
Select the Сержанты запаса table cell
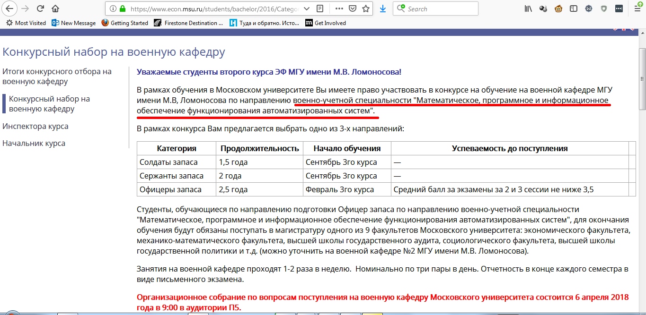(177, 176)
